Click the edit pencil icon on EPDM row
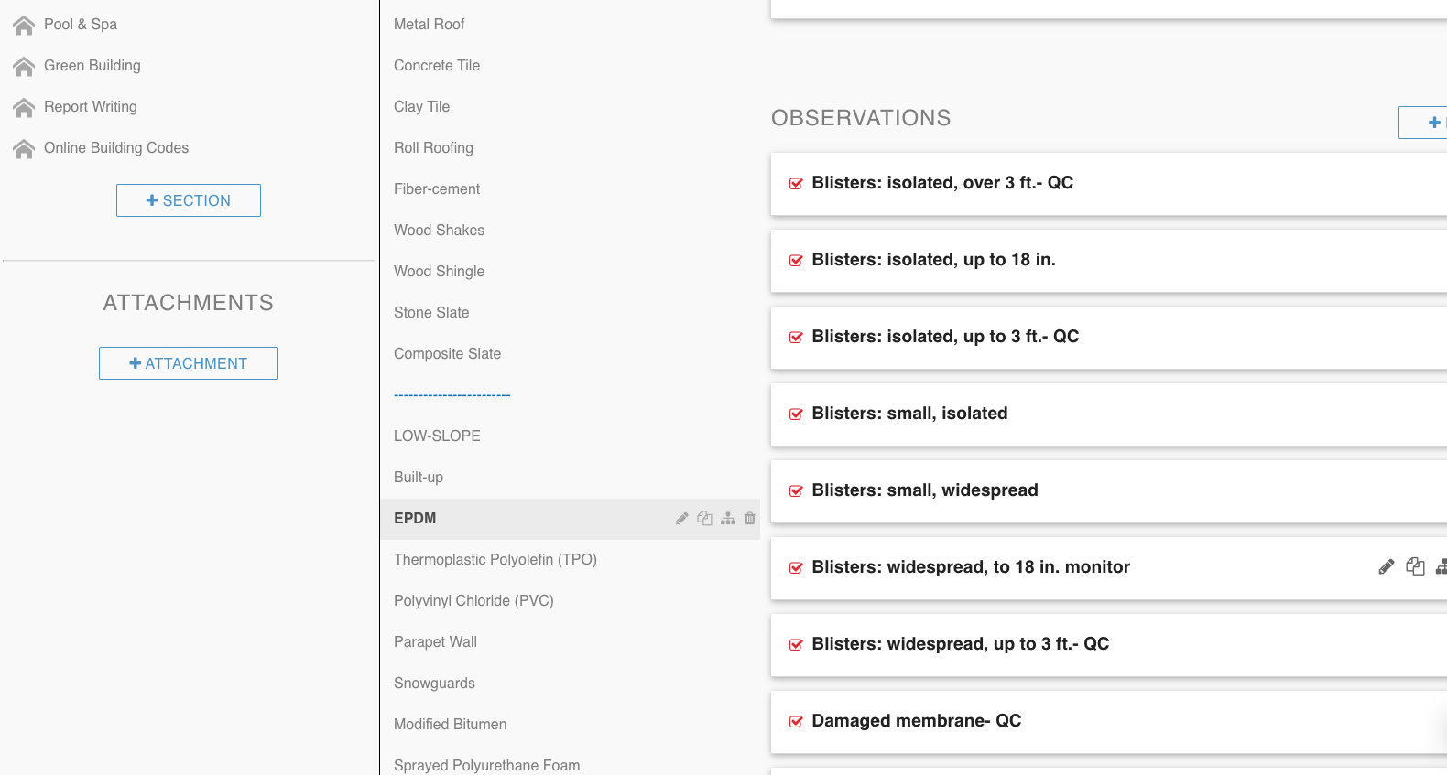Viewport: 1447px width, 775px height. click(682, 519)
